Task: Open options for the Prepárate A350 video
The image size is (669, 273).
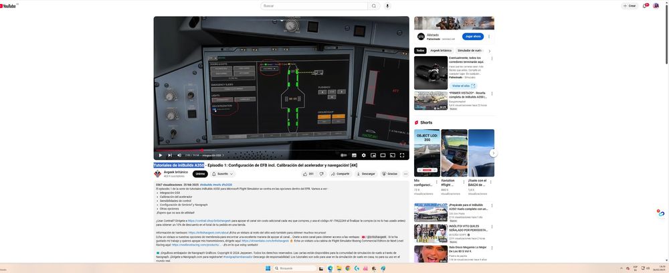Action: (492, 205)
